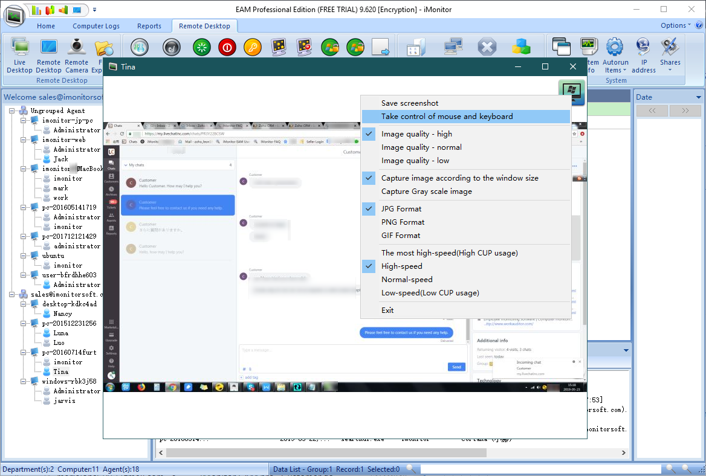Collapse the ubuntu tree node

point(24,256)
